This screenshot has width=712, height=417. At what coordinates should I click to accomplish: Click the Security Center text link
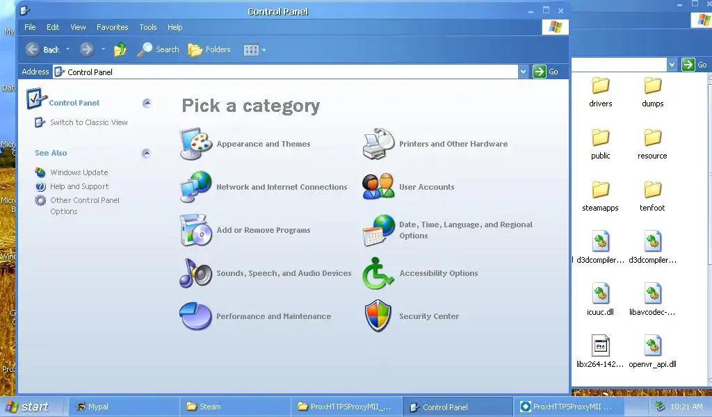pyautogui.click(x=428, y=316)
